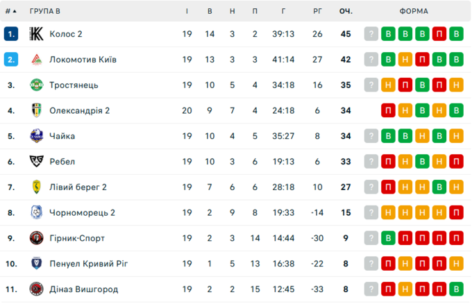Image resolution: width=472 pixels, height=304 pixels.
Task: Click the Колос 2 team logo
Action: [37, 34]
